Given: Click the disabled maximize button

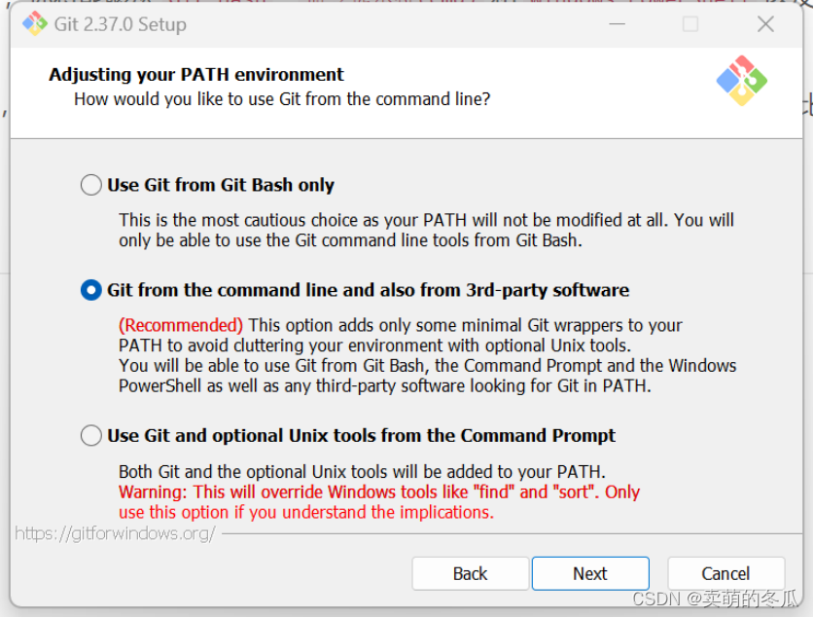Looking at the screenshot, I should (x=690, y=24).
